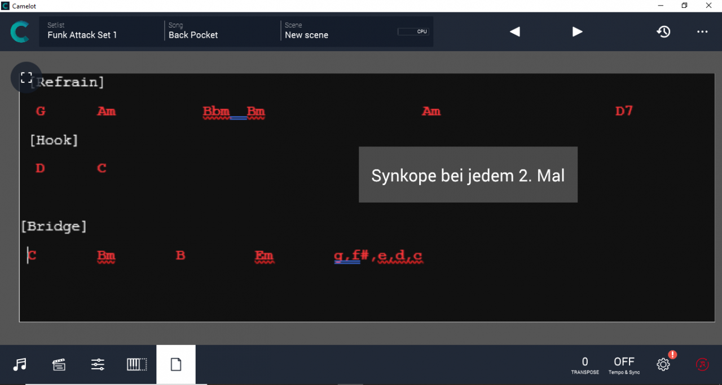Toggle fullscreen view of the sheet
The width and height of the screenshot is (722, 385).
(x=27, y=78)
